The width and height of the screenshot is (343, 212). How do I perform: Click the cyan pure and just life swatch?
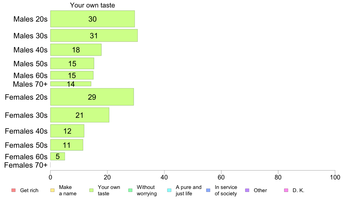coord(169,190)
